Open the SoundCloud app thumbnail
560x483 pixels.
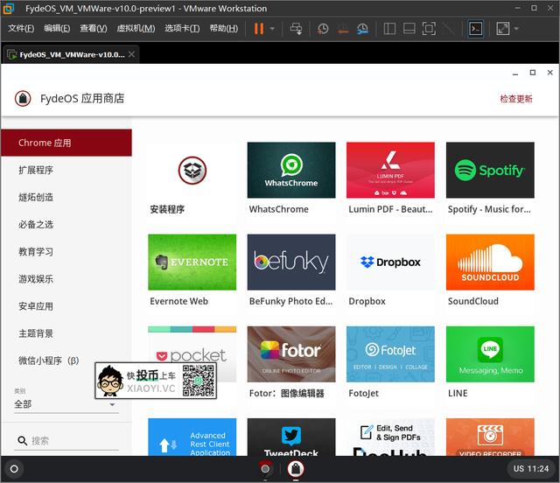click(x=490, y=262)
